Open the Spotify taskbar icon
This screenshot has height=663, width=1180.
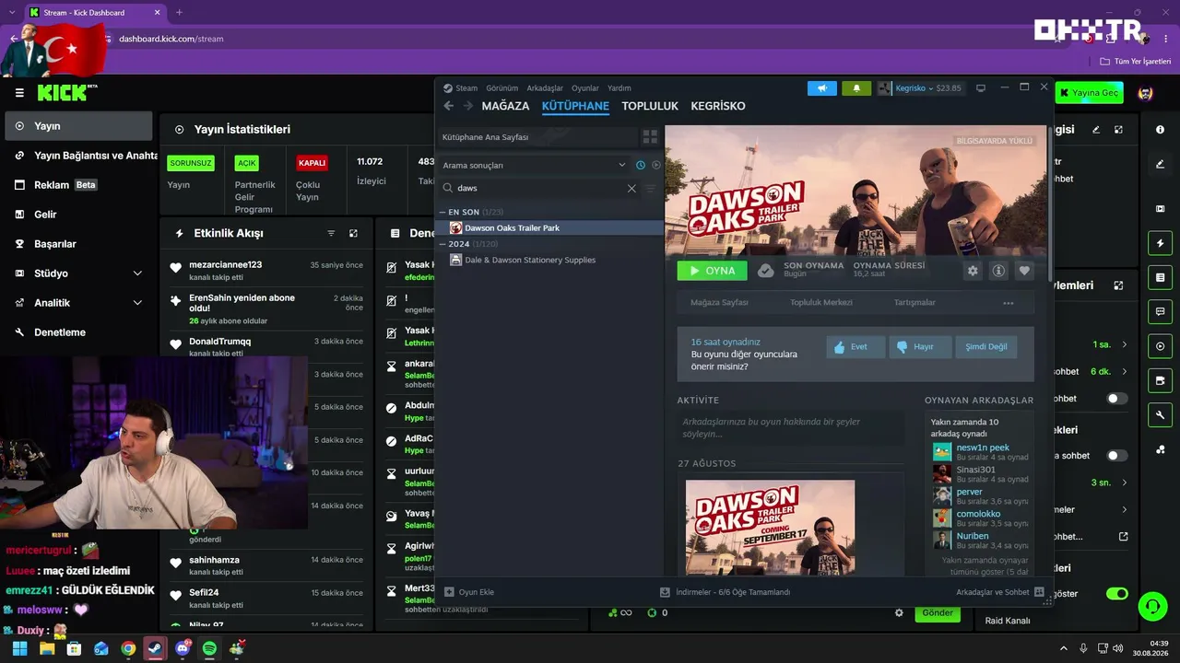tap(209, 648)
